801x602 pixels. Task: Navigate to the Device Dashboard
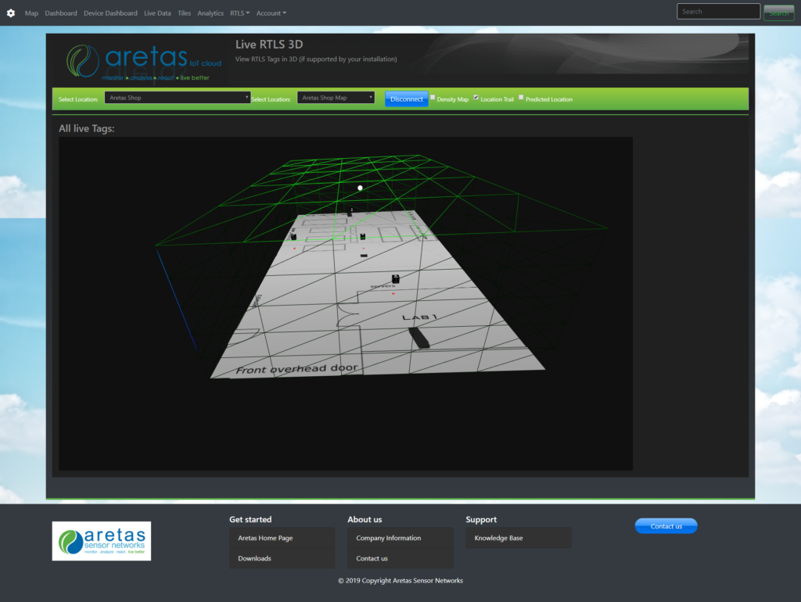point(110,13)
